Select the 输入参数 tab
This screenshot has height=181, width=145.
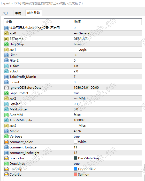[34, 13]
